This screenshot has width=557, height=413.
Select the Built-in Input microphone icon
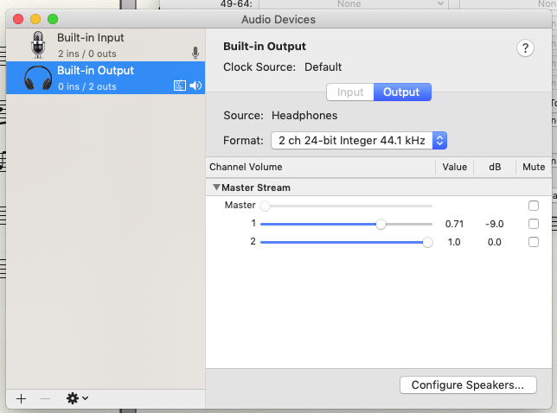(x=37, y=45)
